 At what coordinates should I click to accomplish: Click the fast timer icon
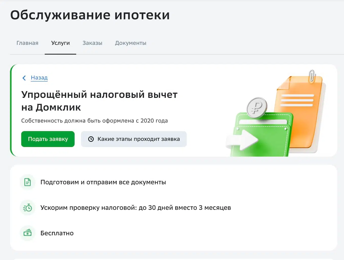pos(27,208)
